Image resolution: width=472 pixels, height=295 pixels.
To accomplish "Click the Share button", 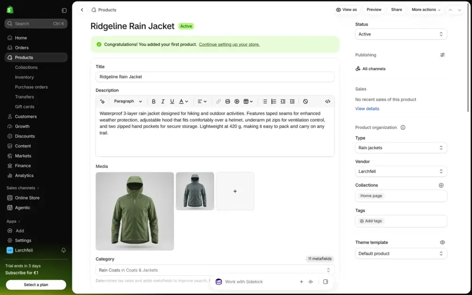I will [396, 10].
